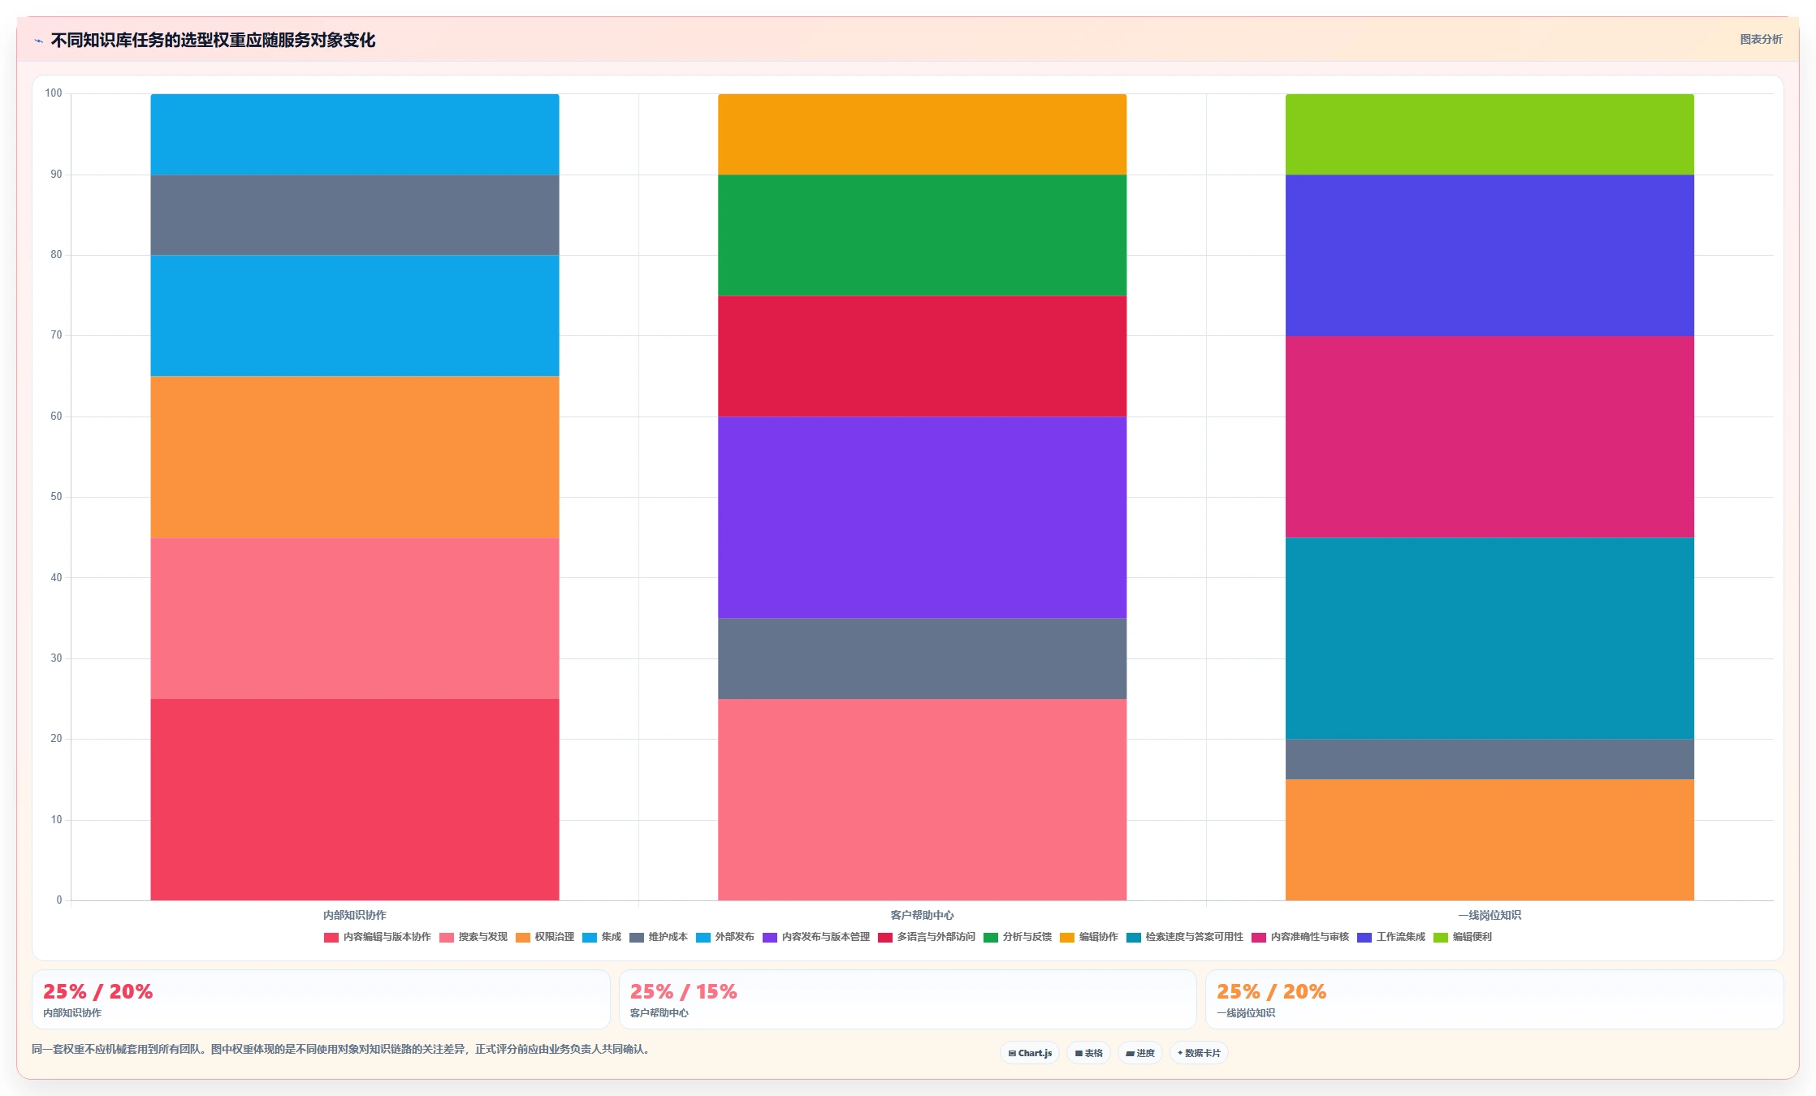Click the 进度 tag chip
This screenshot has width=1816, height=1096.
1140,1053
